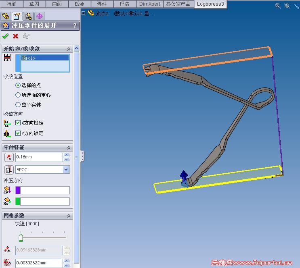Viewport: 300px width, 268px height.
Task: Click the purple Zs direction color swatch
Action: 18,190
